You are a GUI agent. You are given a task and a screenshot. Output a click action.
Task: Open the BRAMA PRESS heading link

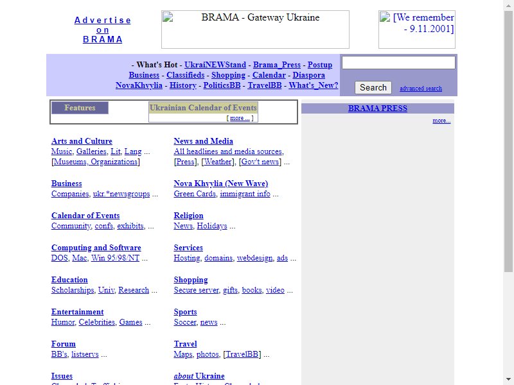(x=378, y=108)
